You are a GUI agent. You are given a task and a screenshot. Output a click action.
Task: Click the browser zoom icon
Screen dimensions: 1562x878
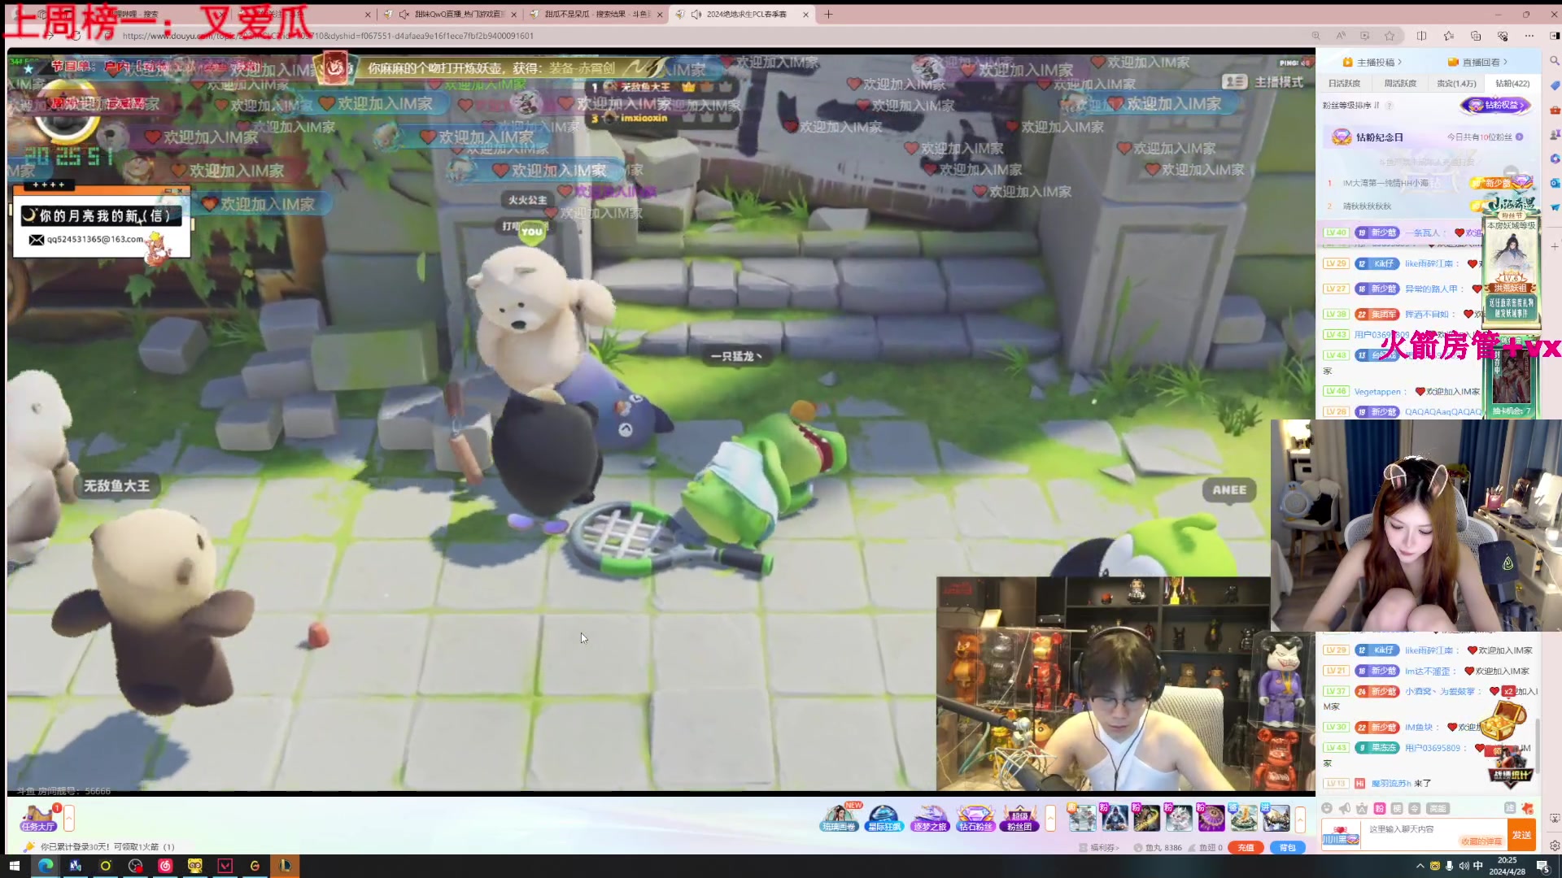1315,36
